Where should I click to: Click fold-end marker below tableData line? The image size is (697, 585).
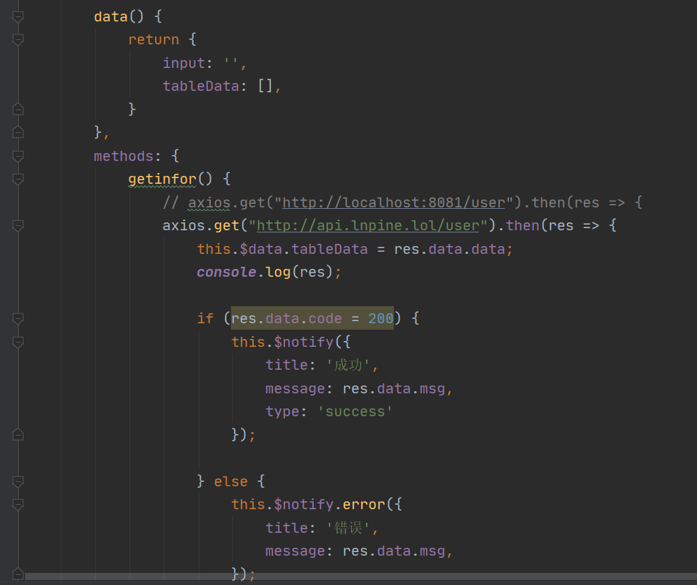pos(18,109)
